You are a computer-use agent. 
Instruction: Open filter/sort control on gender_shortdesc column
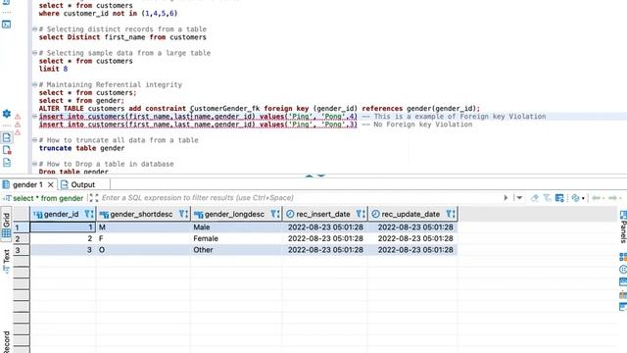[x=183, y=214]
